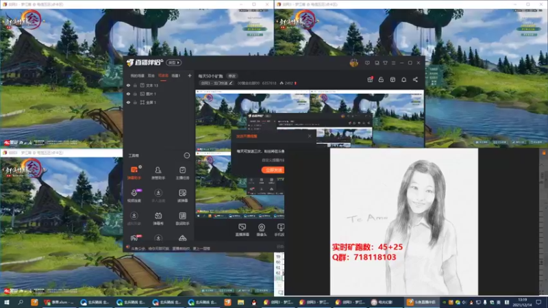Toggle visibility eye of 全屏 1 layer
This screenshot has height=308, width=548.
point(128,102)
